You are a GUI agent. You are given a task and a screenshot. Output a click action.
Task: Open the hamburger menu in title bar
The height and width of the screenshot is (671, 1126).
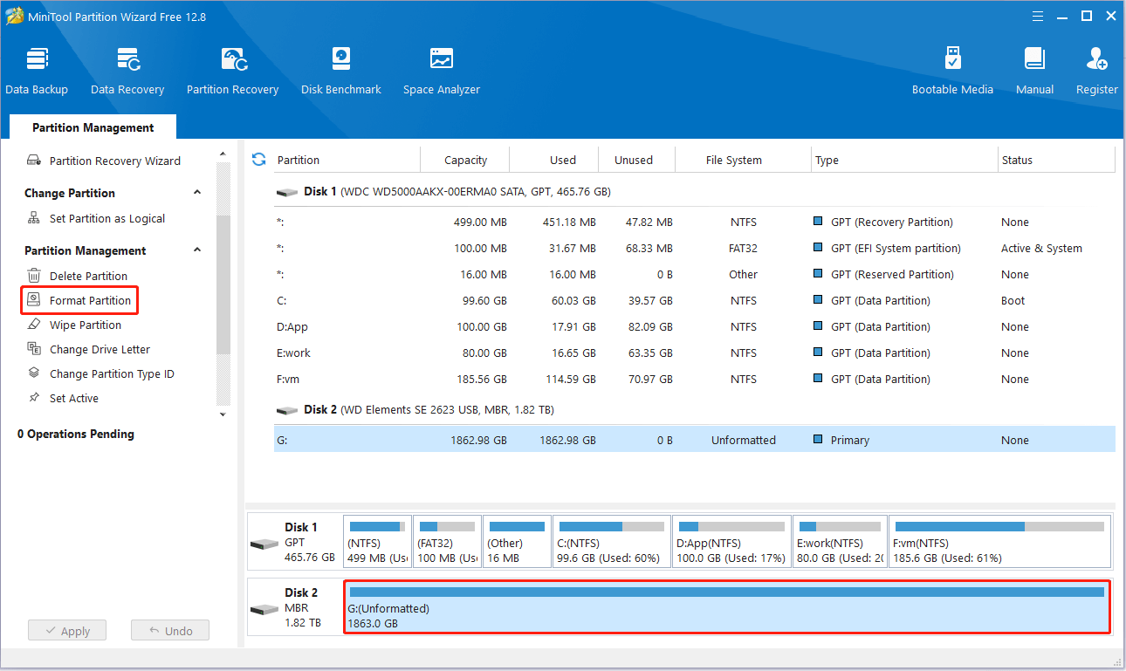(1038, 16)
